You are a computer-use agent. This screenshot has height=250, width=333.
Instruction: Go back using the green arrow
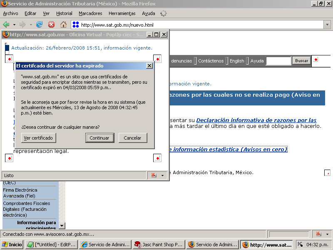tap(6, 25)
